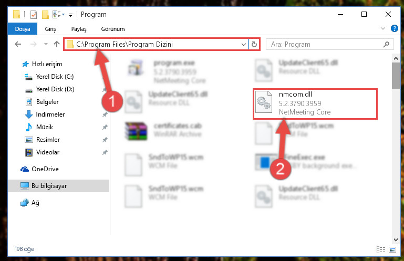Screen dimensions: 404x261
Task: Expand the ribbon with chevron
Action: 383,28
